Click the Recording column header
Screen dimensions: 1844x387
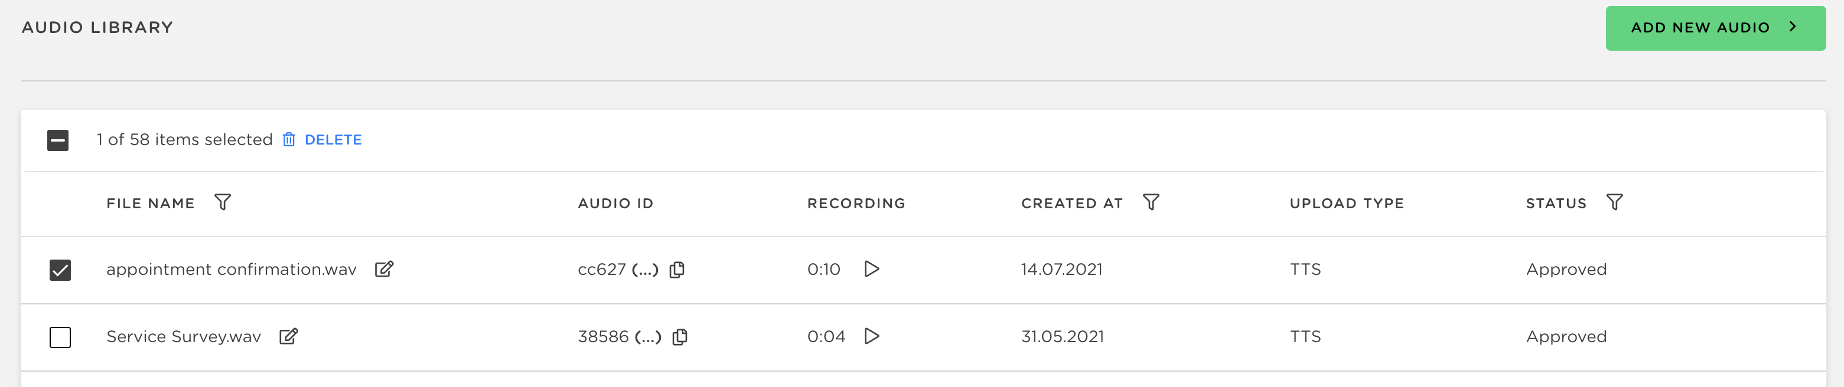click(855, 203)
